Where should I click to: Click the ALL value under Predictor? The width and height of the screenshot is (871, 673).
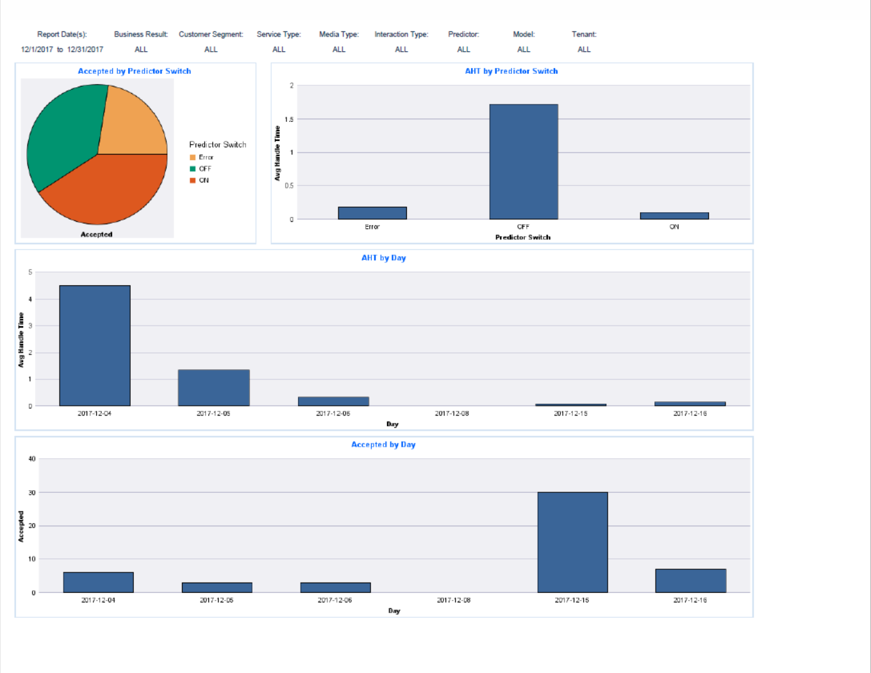click(x=463, y=49)
